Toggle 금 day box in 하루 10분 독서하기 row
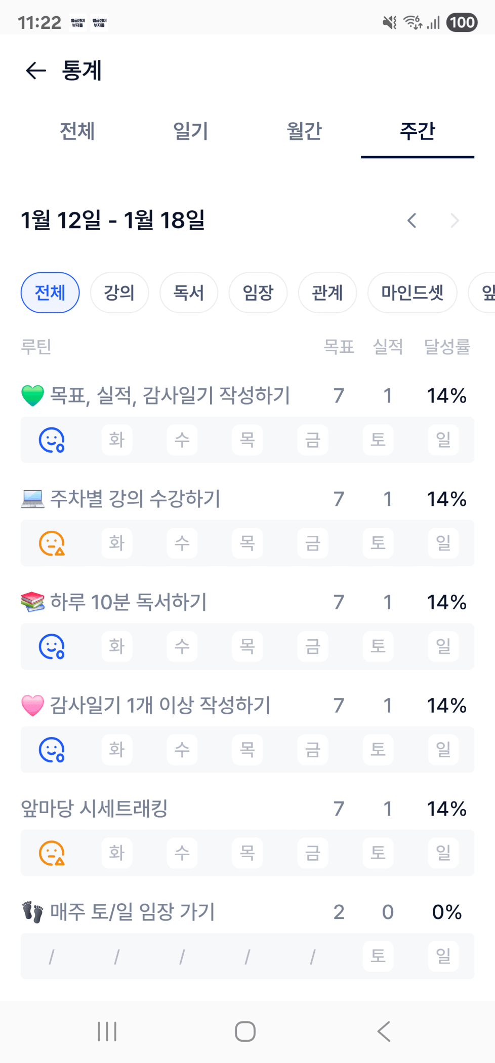 point(313,647)
